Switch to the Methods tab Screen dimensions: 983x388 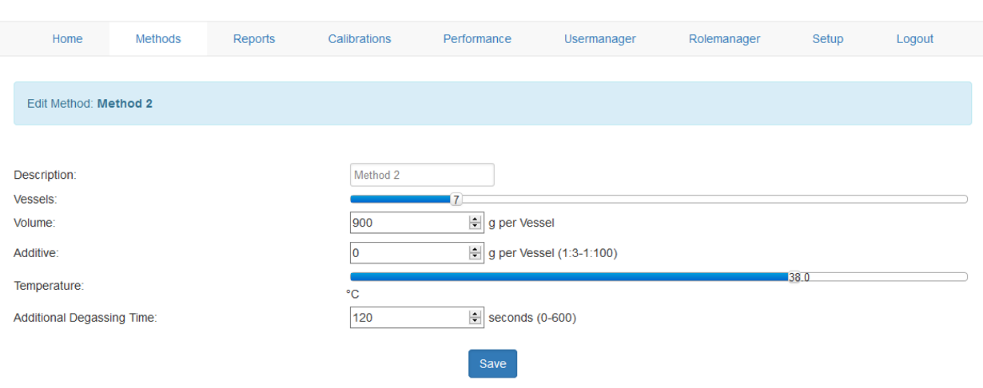tap(157, 38)
